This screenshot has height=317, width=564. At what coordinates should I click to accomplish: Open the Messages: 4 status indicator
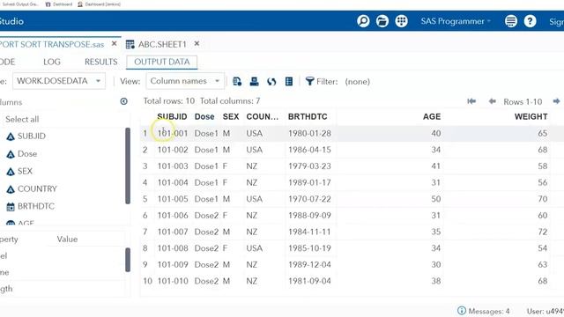484,311
